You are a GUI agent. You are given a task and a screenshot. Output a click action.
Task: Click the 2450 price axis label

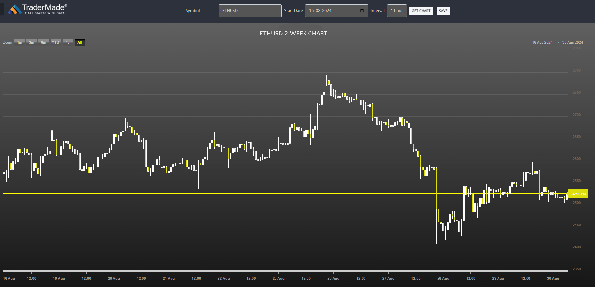click(x=577, y=225)
